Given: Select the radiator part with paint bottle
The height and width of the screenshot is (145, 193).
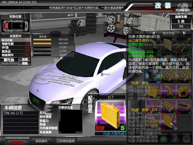Looking at the screenshot, I should click(x=169, y=122).
